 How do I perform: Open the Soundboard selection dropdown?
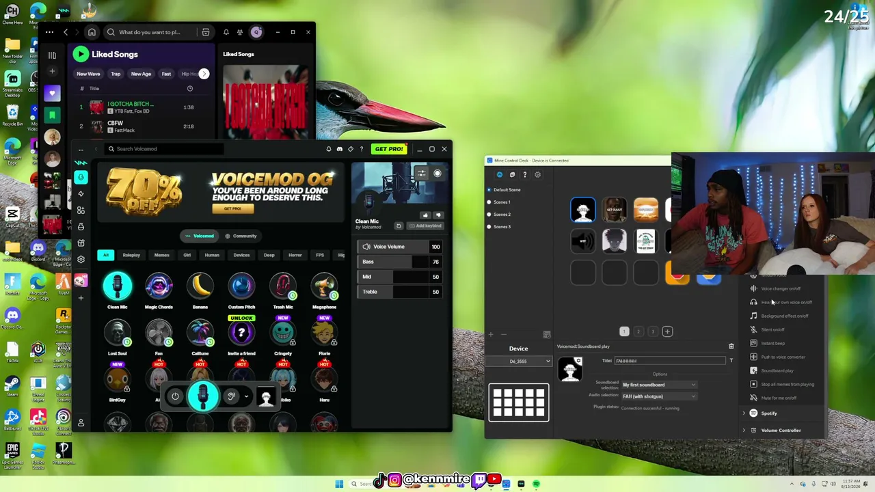659,385
